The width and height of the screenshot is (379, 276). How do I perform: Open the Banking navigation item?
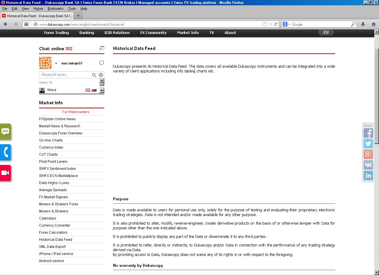coord(87,33)
